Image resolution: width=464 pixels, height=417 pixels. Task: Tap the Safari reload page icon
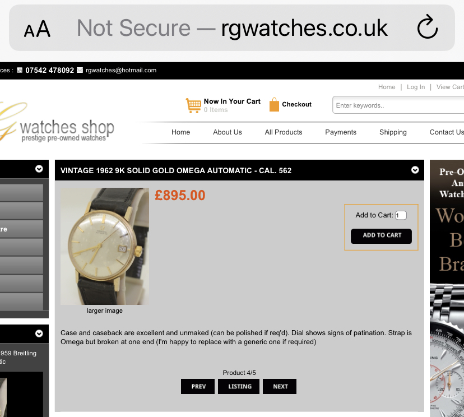coord(428,27)
